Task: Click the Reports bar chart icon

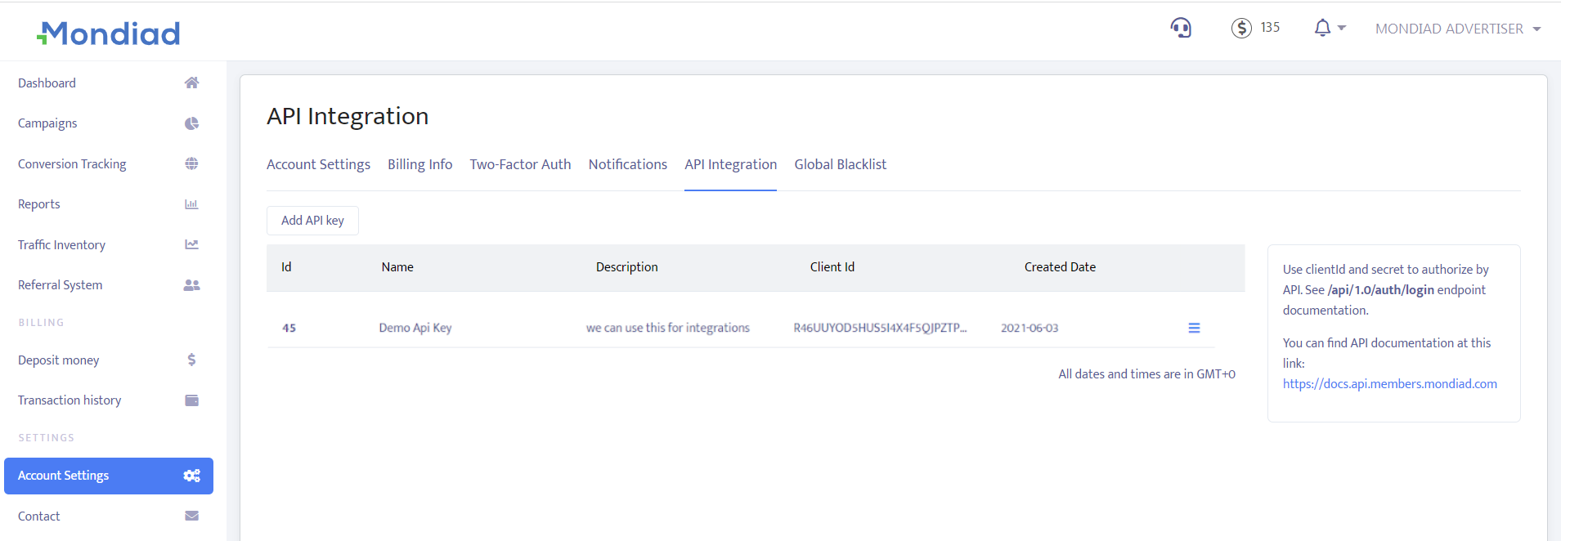Action: pyautogui.click(x=191, y=204)
